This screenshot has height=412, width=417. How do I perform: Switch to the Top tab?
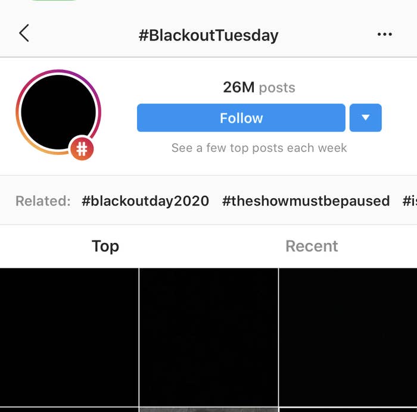click(x=105, y=246)
